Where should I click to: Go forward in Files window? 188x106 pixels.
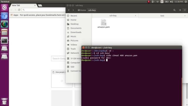click(x=73, y=10)
